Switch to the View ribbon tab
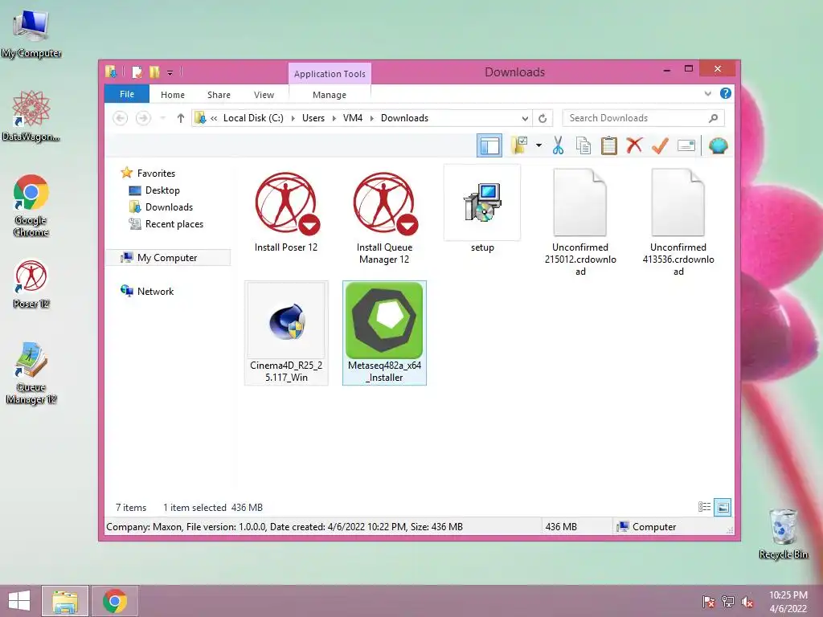Viewport: 823px width, 617px height. pos(264,95)
